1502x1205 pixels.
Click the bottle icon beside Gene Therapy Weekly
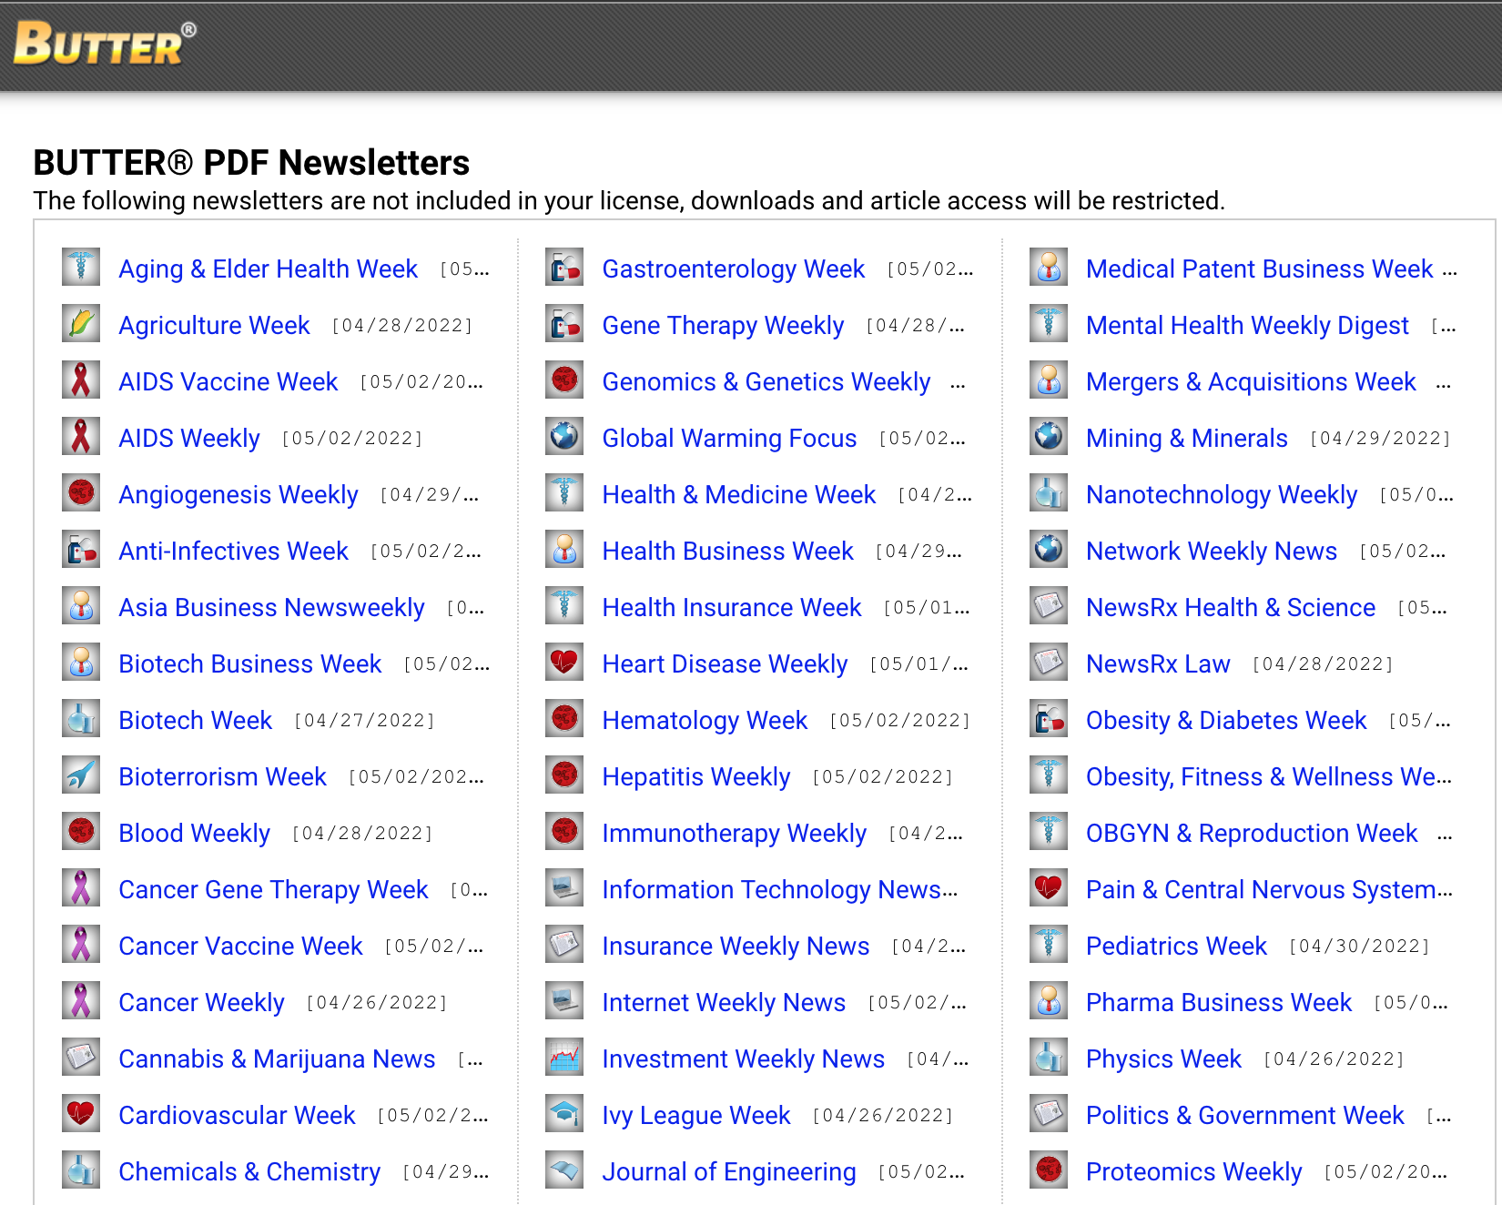coord(564,324)
